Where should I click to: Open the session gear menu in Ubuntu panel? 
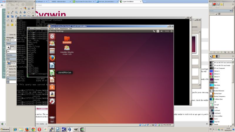(x=172, y=31)
